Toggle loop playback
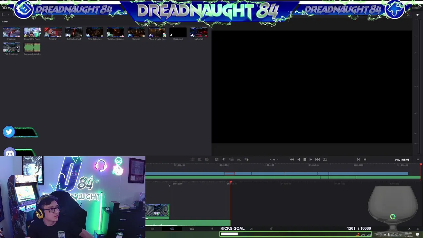 pos(325,159)
